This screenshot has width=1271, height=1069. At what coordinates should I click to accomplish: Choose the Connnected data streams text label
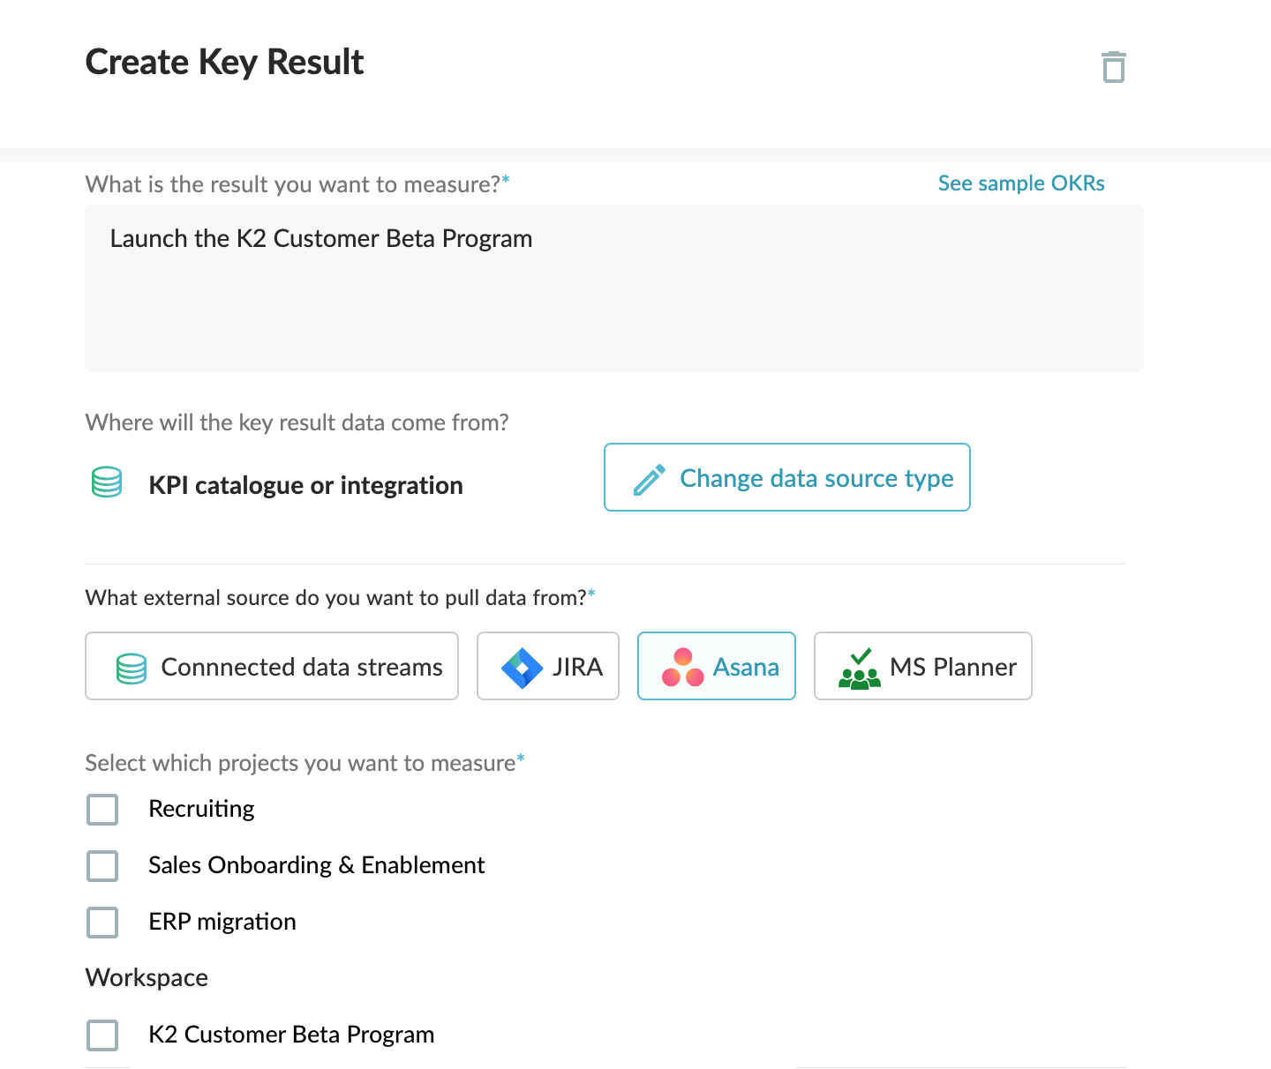coord(302,668)
